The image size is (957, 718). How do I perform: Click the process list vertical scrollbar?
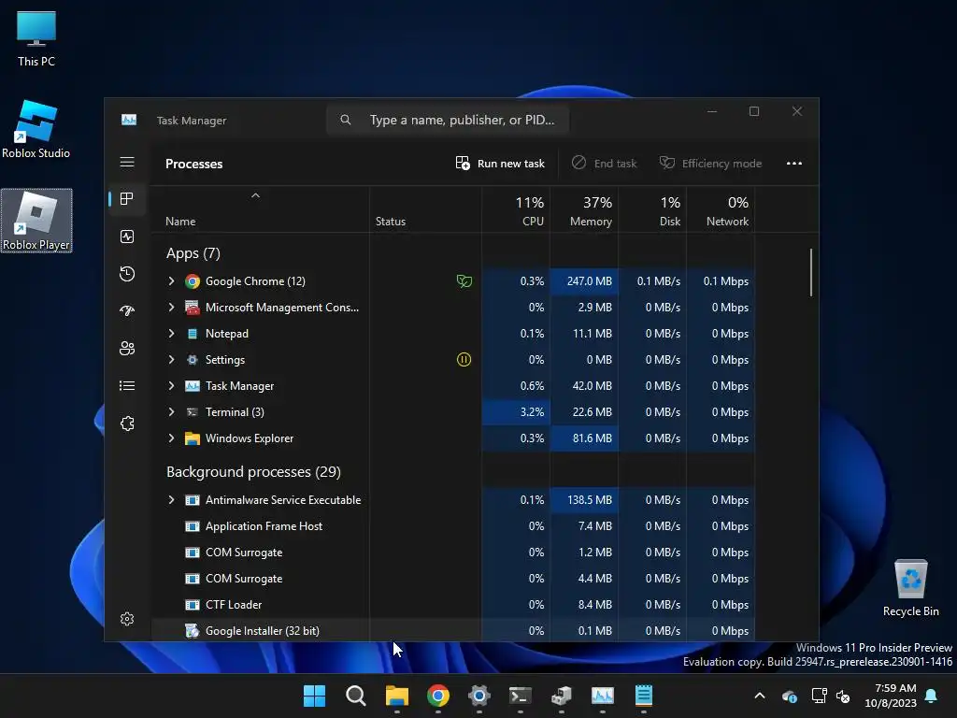811,272
